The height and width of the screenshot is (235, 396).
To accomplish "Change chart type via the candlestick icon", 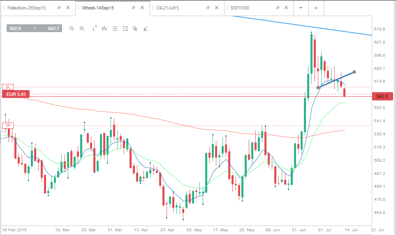I will (x=104, y=29).
